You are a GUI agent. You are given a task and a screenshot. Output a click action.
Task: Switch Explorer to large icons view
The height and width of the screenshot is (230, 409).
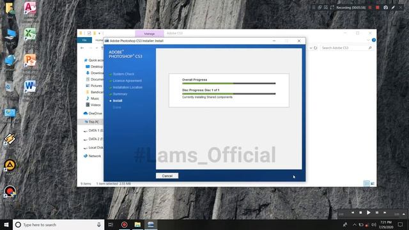373,183
